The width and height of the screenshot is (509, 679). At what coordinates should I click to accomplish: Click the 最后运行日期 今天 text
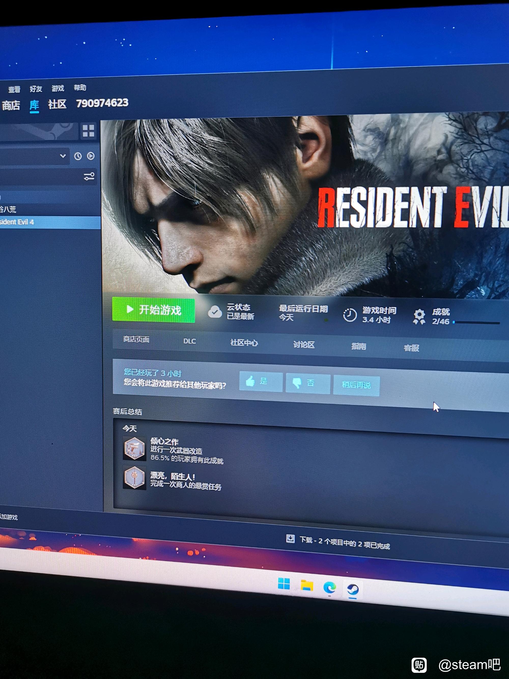(303, 313)
